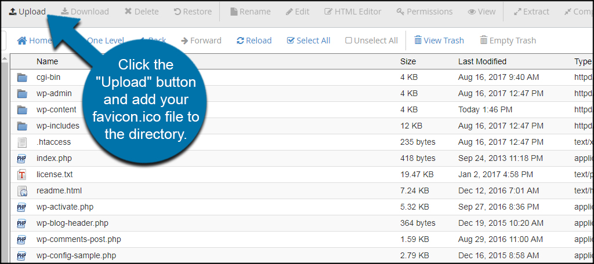This screenshot has width=594, height=264.
Task: Select the cgi-bin file name
Action: click(49, 77)
